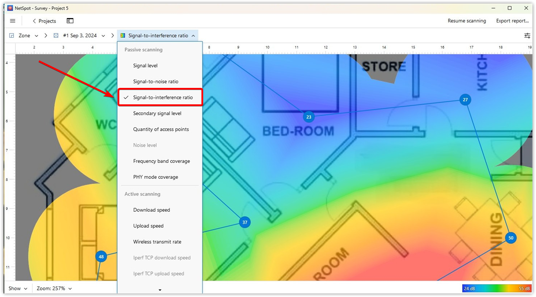
Task: Open the heatmap visualization settings sliders icon
Action: coord(527,36)
